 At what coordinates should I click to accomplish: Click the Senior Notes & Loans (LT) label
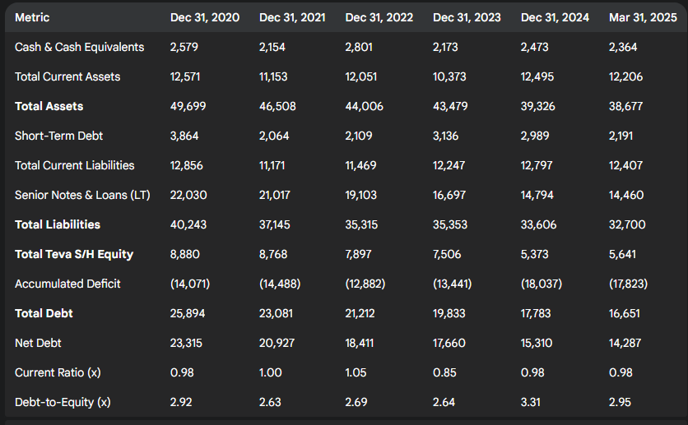pyautogui.click(x=82, y=195)
